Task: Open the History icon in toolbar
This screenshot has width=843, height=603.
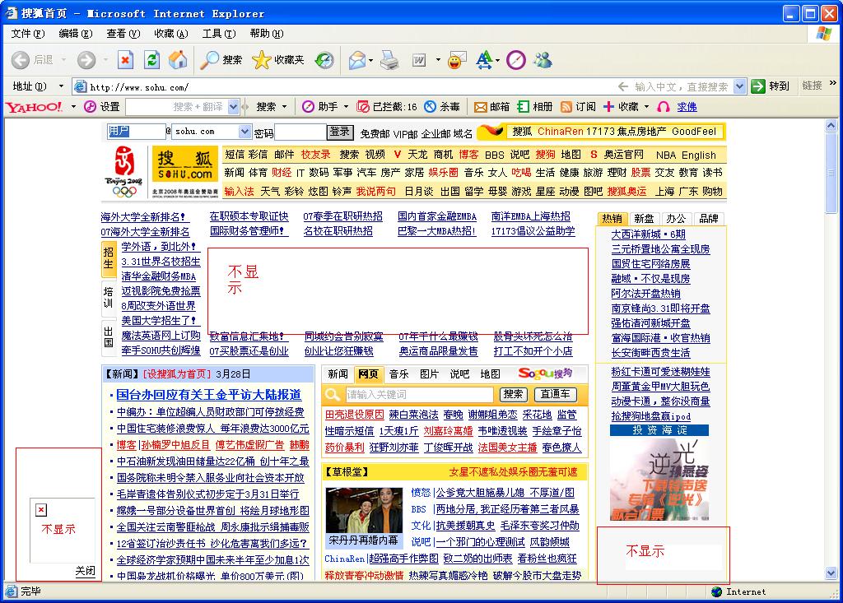Action: pyautogui.click(x=324, y=60)
